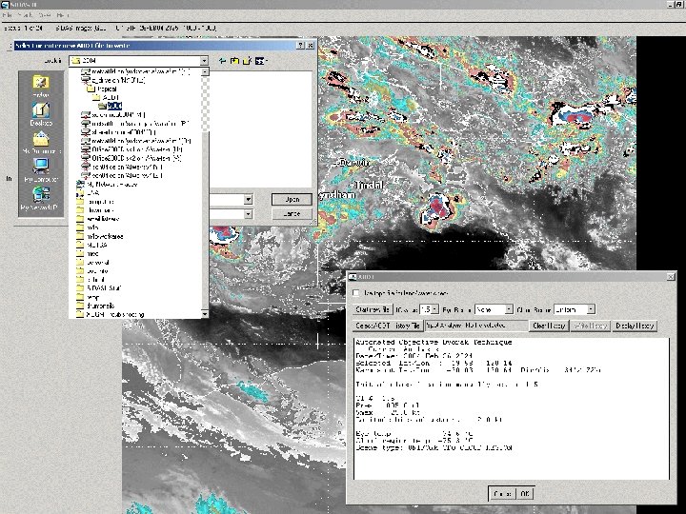Select the Tropical folder in the list
Screen dimensions: 686x514
coord(102,89)
